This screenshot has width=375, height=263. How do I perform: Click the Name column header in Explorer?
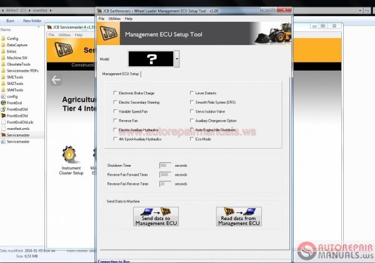[x=6, y=29]
